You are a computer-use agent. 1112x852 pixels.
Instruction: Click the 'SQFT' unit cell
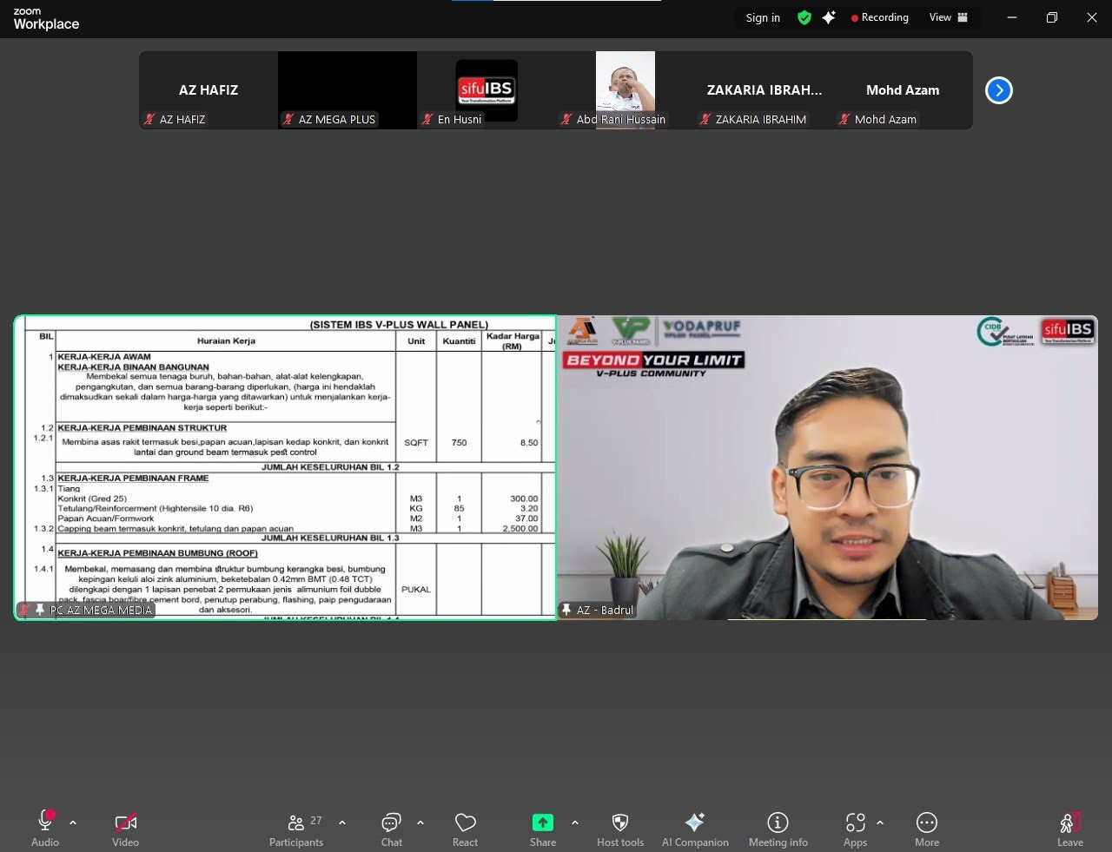[416, 443]
